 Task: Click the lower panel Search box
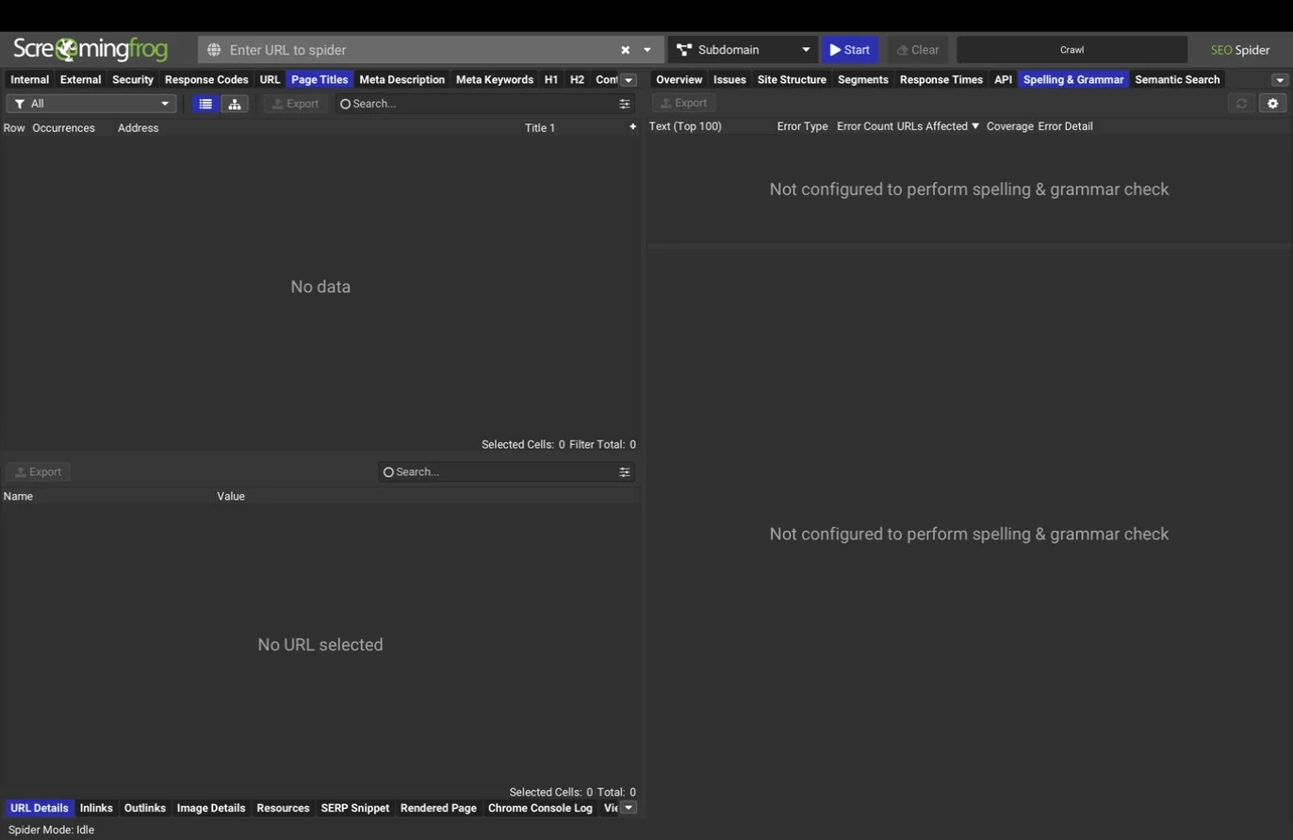(x=498, y=471)
